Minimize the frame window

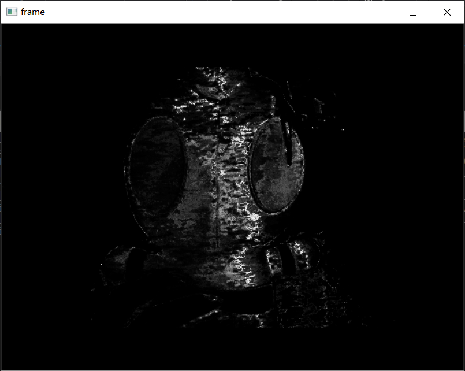click(380, 12)
